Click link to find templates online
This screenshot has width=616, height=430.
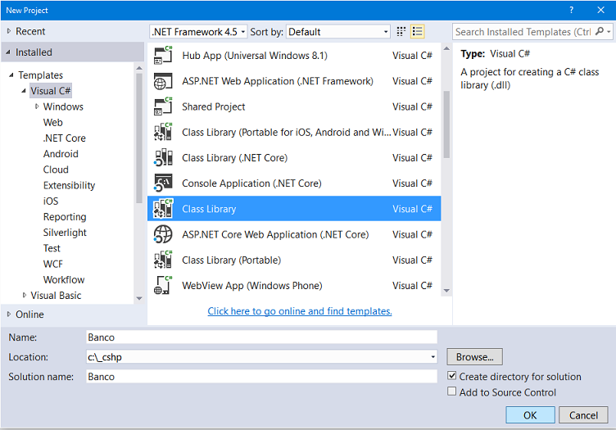pos(300,311)
